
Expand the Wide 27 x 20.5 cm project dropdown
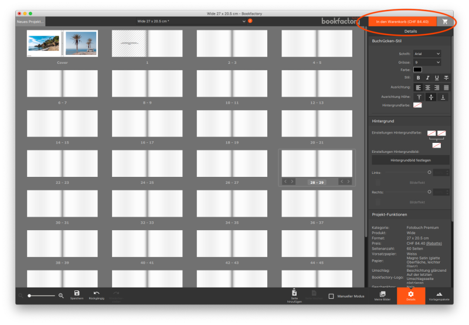click(x=244, y=21)
